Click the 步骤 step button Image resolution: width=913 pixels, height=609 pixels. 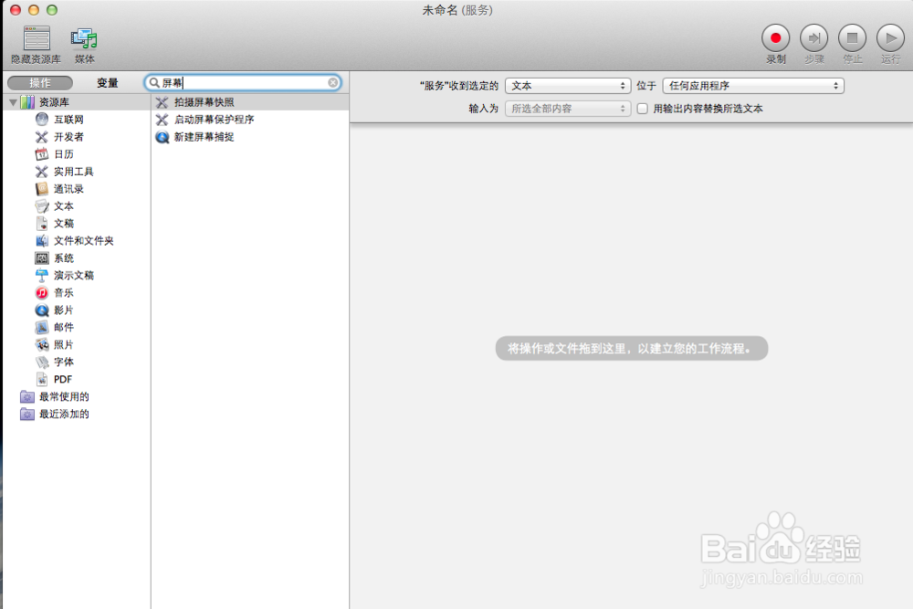point(813,38)
